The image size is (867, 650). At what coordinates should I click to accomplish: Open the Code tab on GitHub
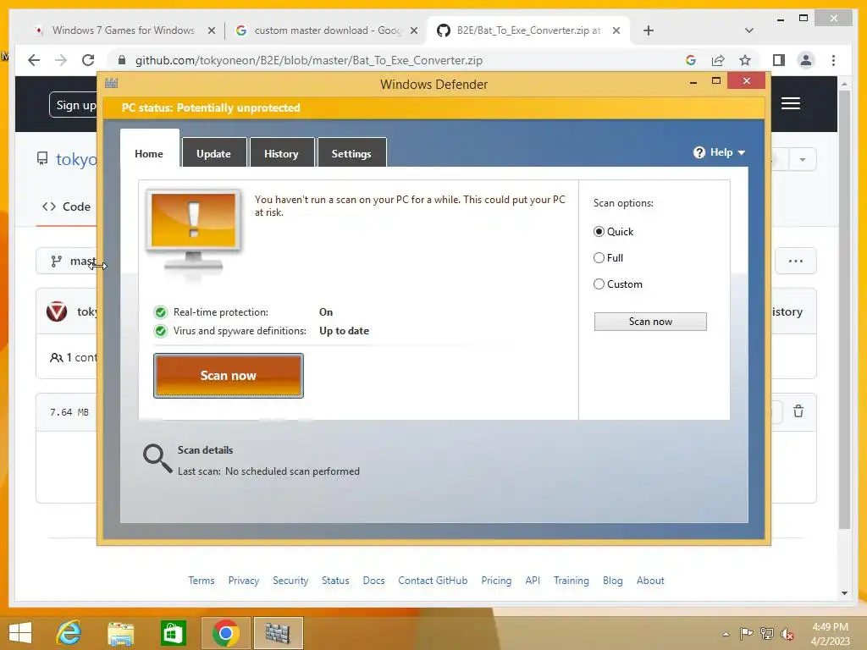(66, 207)
